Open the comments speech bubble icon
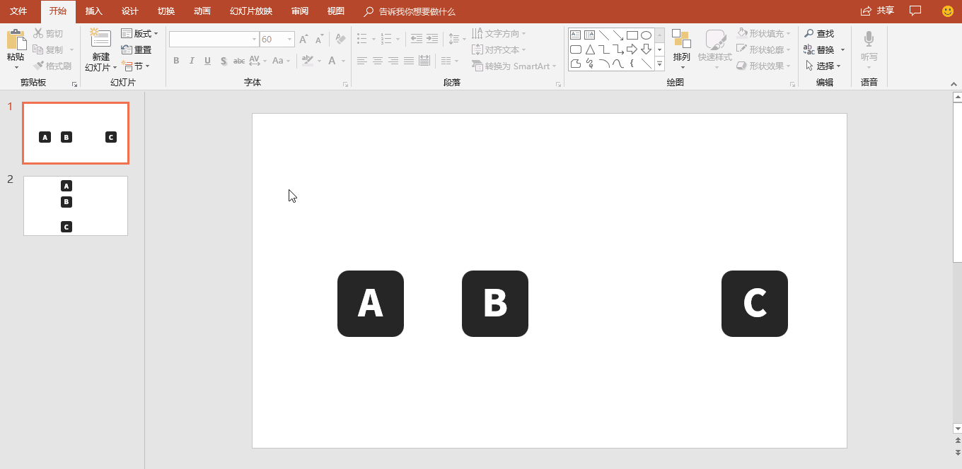This screenshot has width=962, height=469. click(915, 11)
